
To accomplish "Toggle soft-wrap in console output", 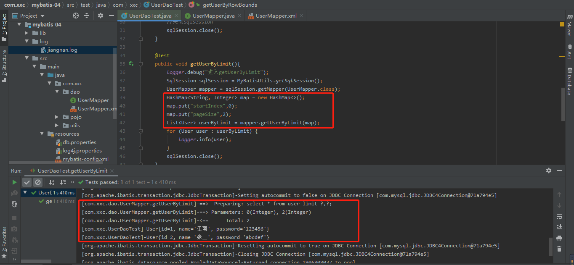I will [559, 216].
